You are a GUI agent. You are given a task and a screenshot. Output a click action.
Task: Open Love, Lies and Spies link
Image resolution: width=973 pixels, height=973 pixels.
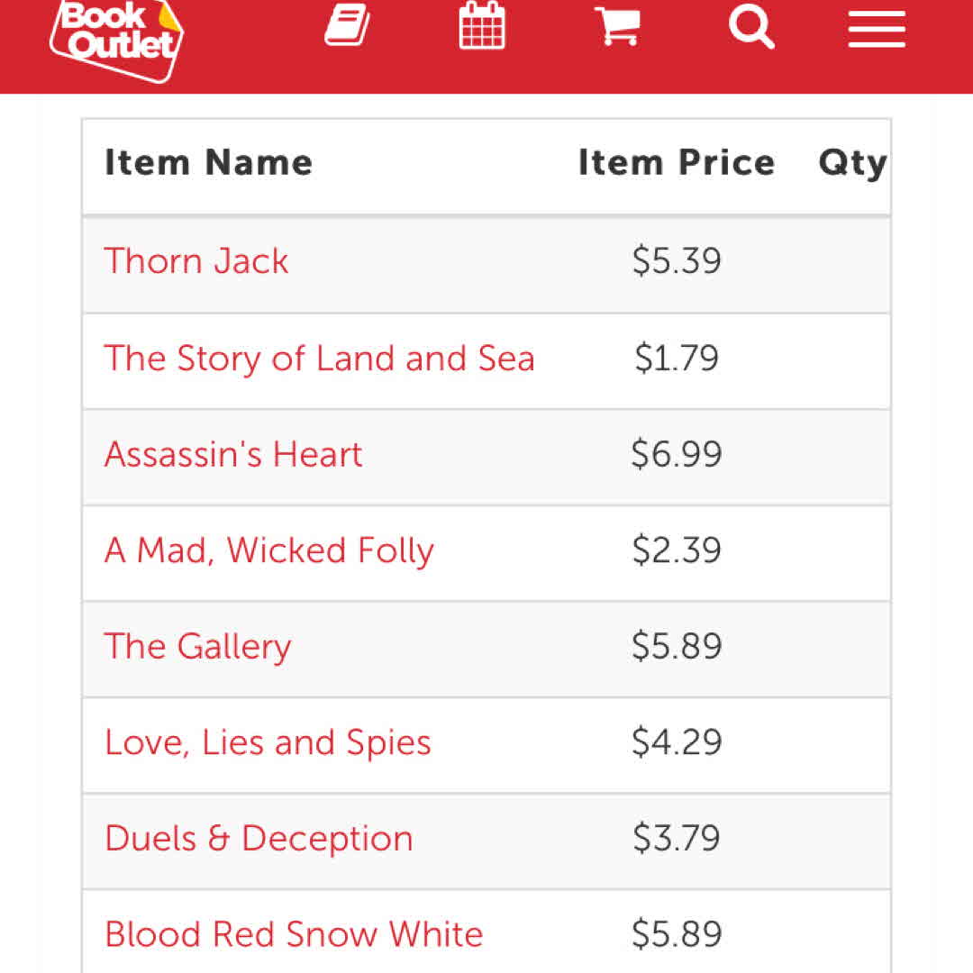point(268,742)
